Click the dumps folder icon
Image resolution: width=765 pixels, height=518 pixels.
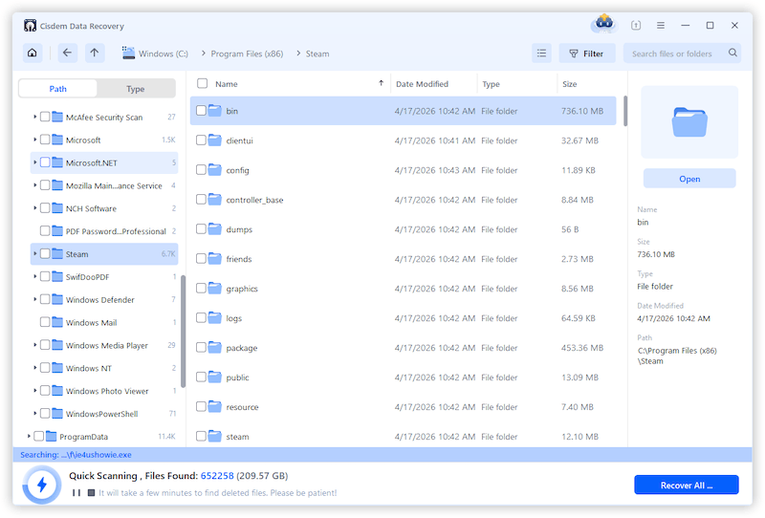(x=214, y=228)
